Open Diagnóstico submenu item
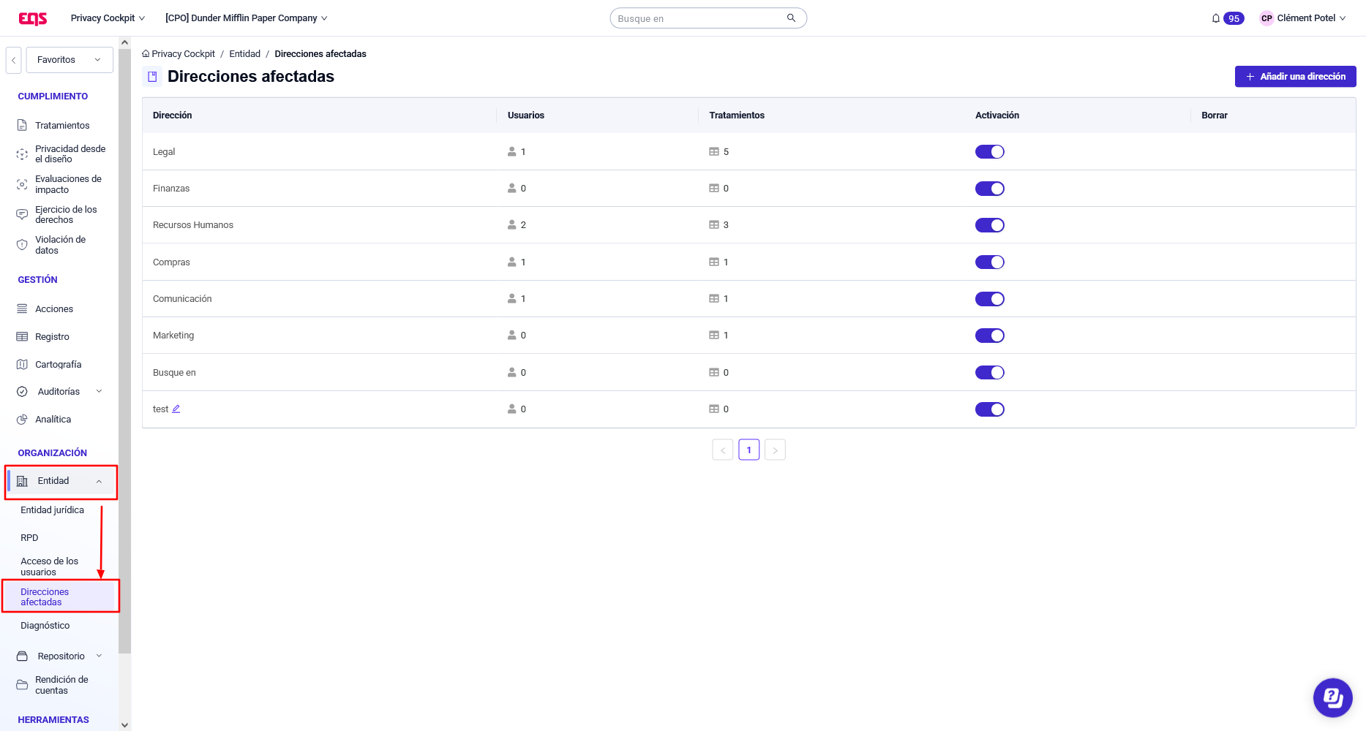The height and width of the screenshot is (731, 1366). pos(45,626)
